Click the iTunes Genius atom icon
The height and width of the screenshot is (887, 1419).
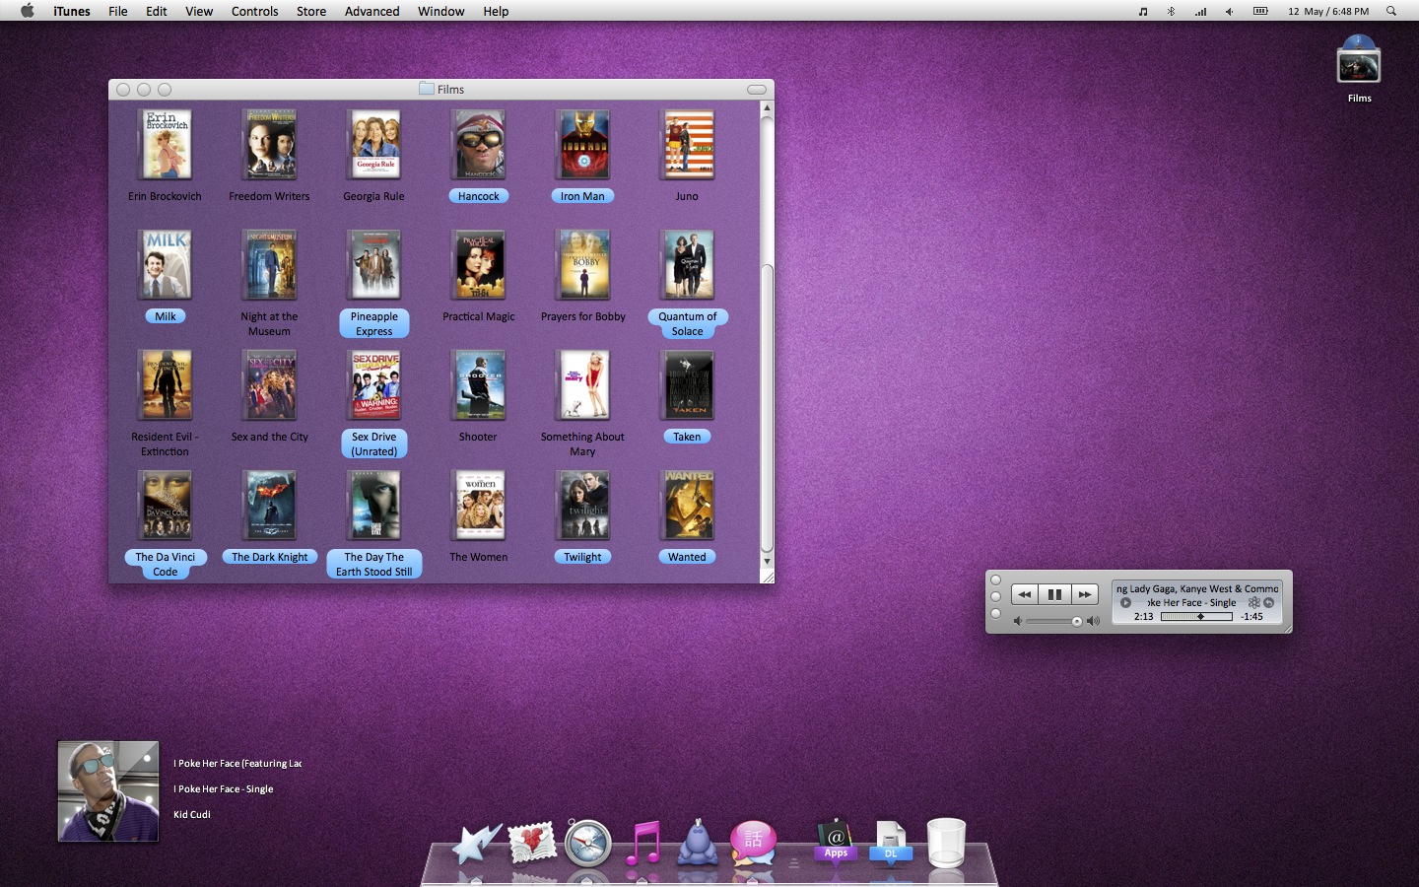(x=1254, y=602)
